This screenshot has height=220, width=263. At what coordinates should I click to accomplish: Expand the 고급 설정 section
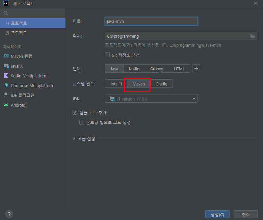(74, 138)
